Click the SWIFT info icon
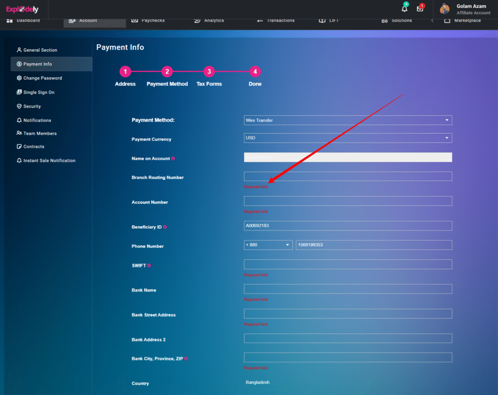 click(x=149, y=266)
